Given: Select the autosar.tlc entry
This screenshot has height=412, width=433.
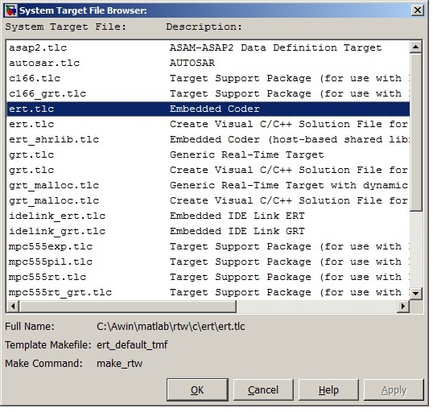Looking at the screenshot, I should pyautogui.click(x=208, y=63).
